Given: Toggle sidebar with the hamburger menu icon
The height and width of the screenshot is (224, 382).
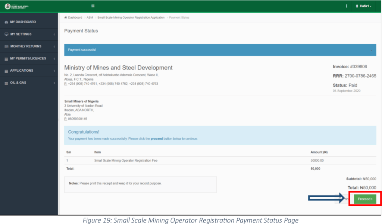Looking at the screenshot, I should [93, 6].
